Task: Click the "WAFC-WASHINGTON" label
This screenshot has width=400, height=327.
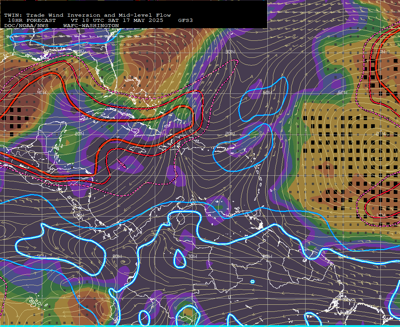Action: (91, 26)
